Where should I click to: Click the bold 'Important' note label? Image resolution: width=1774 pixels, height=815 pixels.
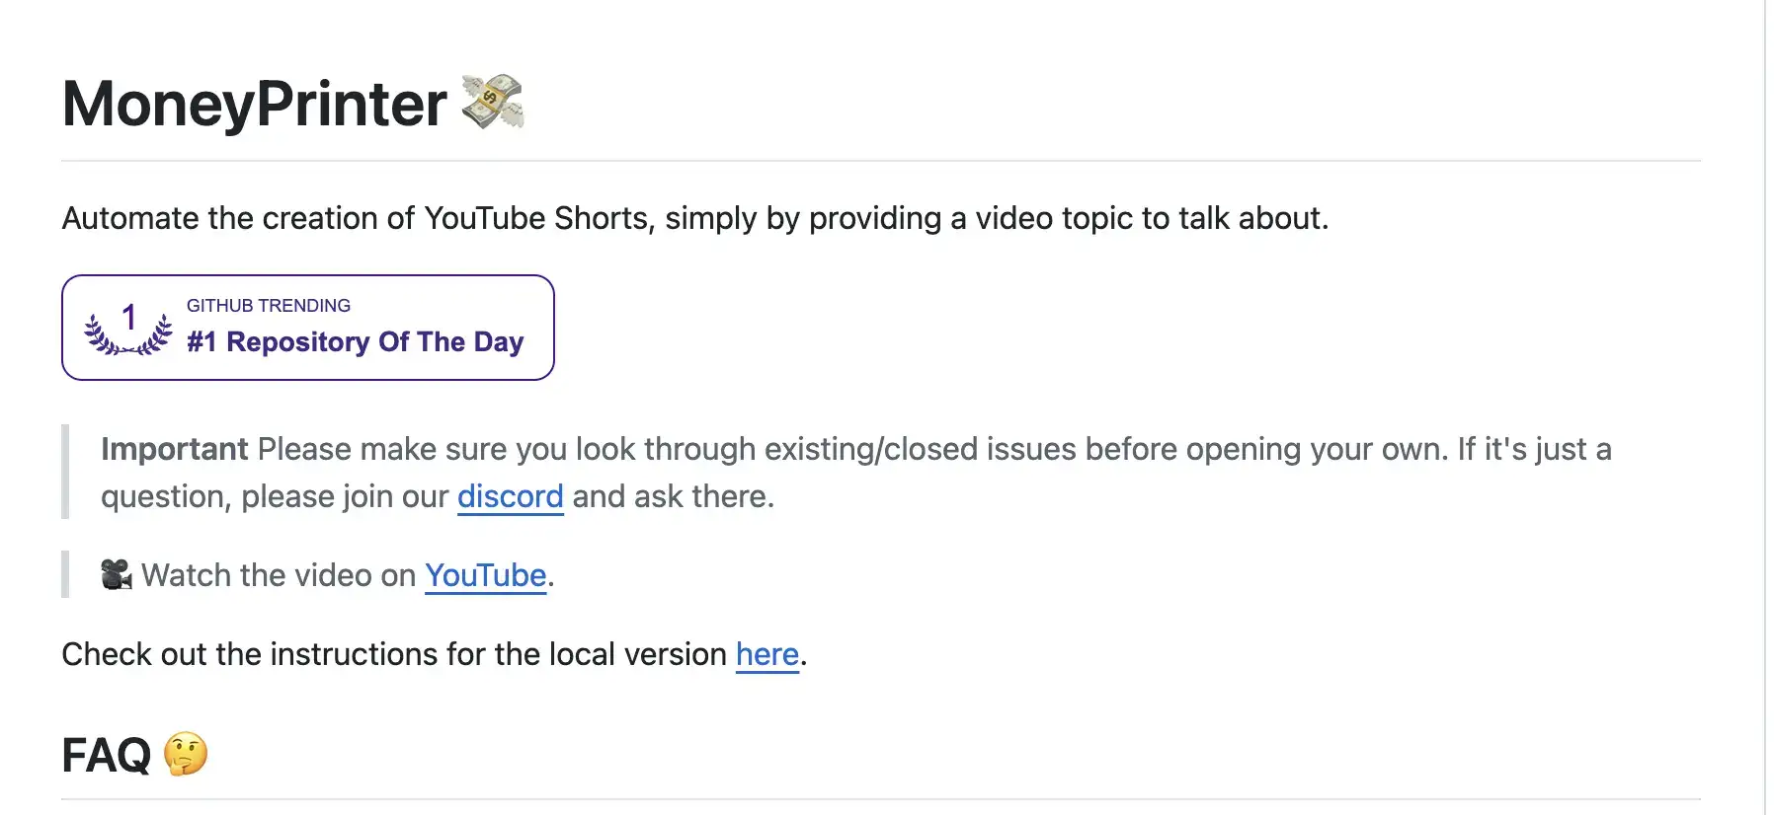click(x=174, y=450)
